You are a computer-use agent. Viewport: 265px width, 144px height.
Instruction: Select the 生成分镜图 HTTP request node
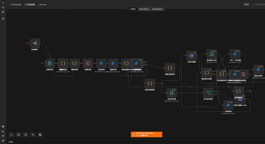coord(192,55)
